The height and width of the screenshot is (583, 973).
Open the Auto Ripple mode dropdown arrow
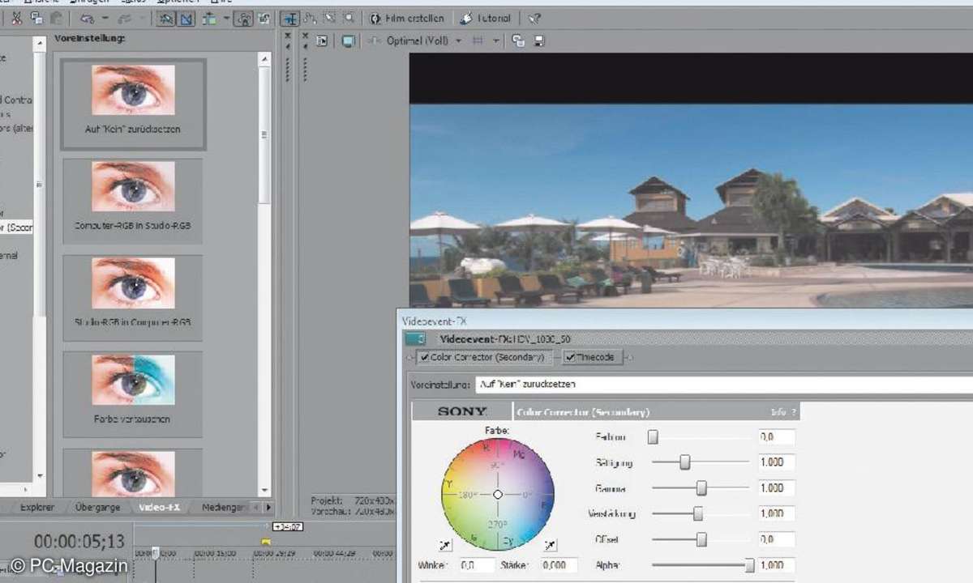[225, 18]
